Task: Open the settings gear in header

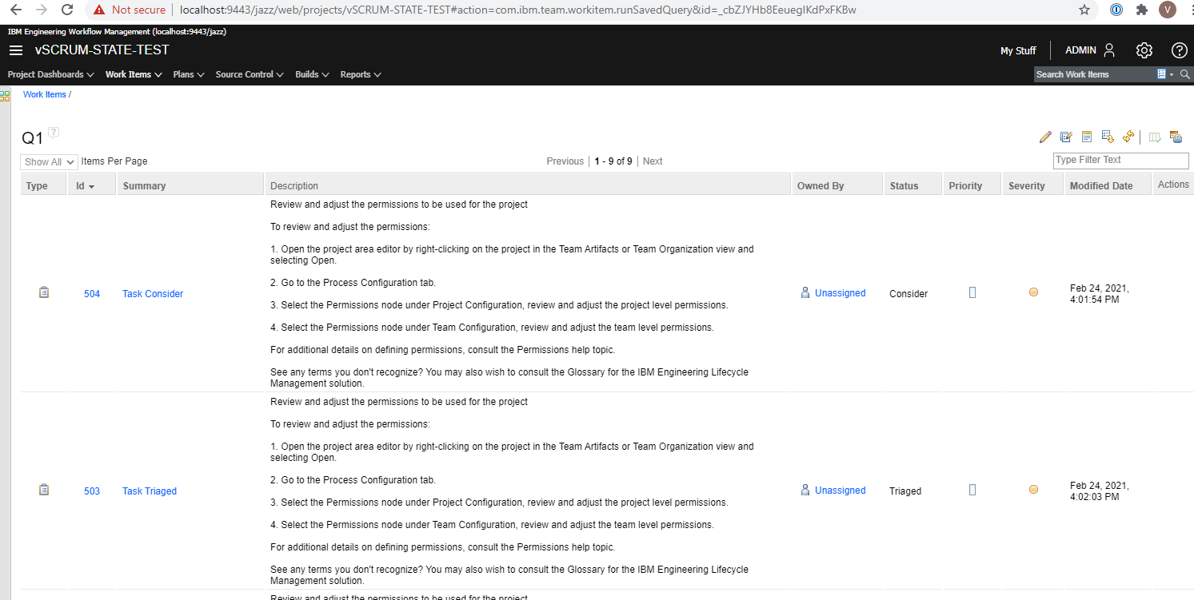Action: (x=1144, y=50)
